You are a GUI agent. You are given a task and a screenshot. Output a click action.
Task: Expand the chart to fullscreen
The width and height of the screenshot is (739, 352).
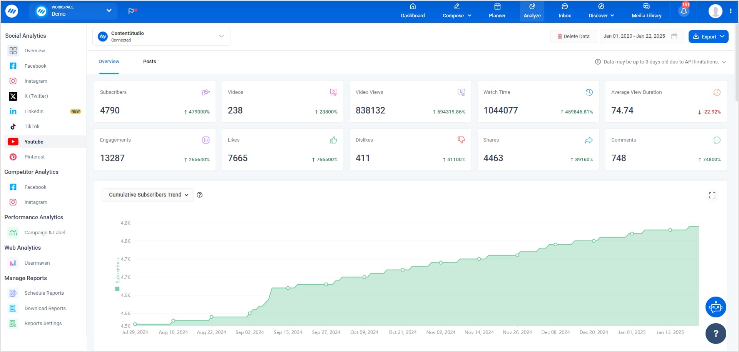tap(712, 195)
